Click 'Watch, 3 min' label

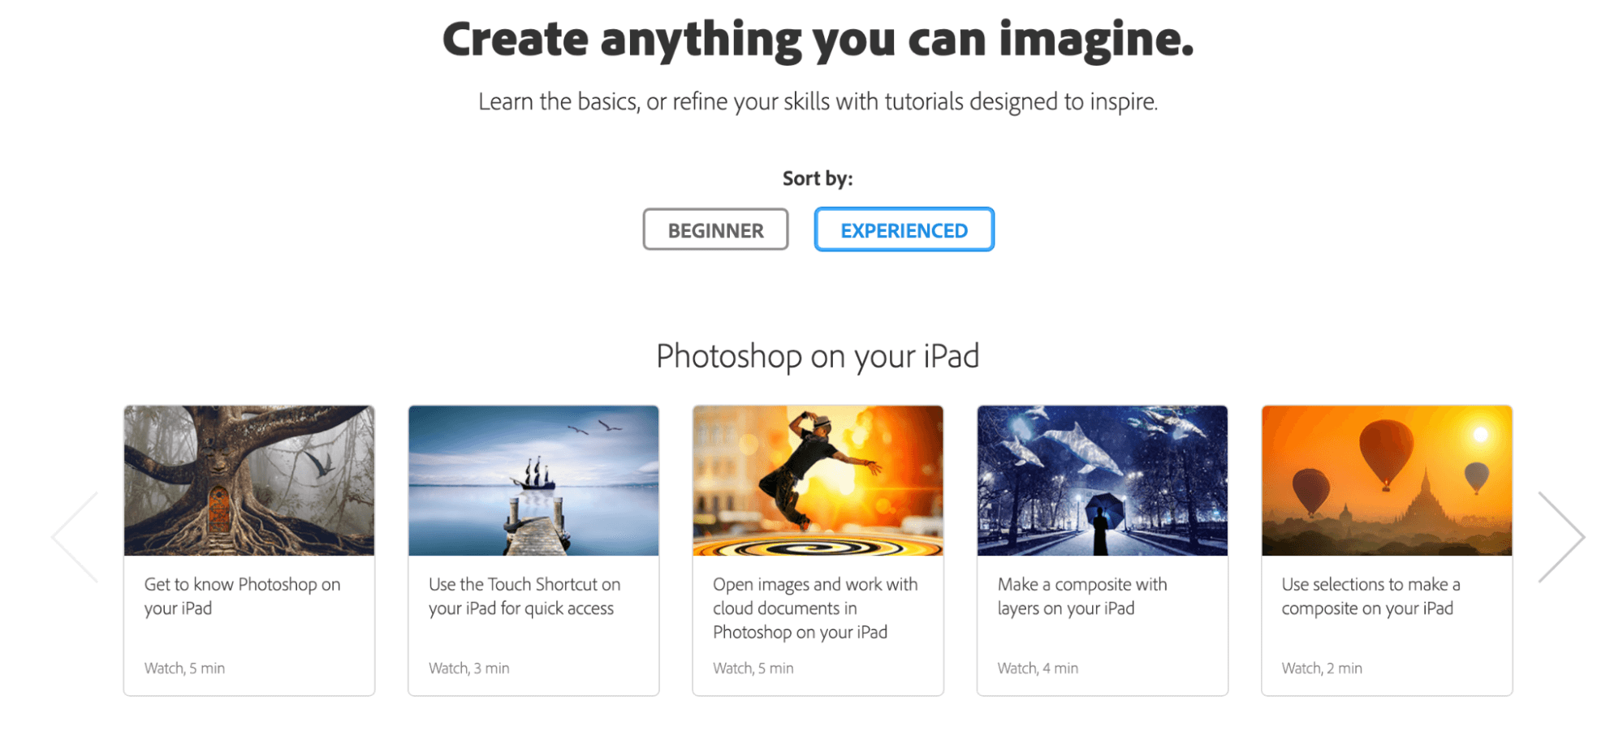pos(469,668)
